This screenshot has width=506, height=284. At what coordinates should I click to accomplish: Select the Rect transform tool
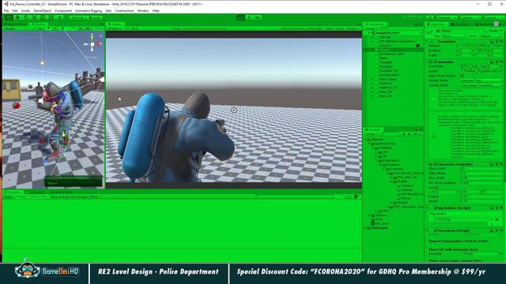pos(43,17)
